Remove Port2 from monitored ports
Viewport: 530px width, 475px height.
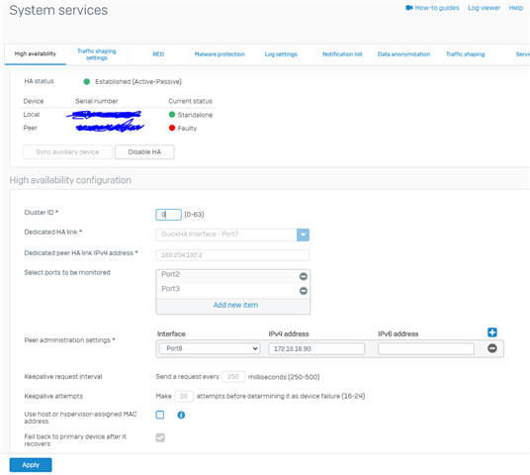pyautogui.click(x=304, y=276)
